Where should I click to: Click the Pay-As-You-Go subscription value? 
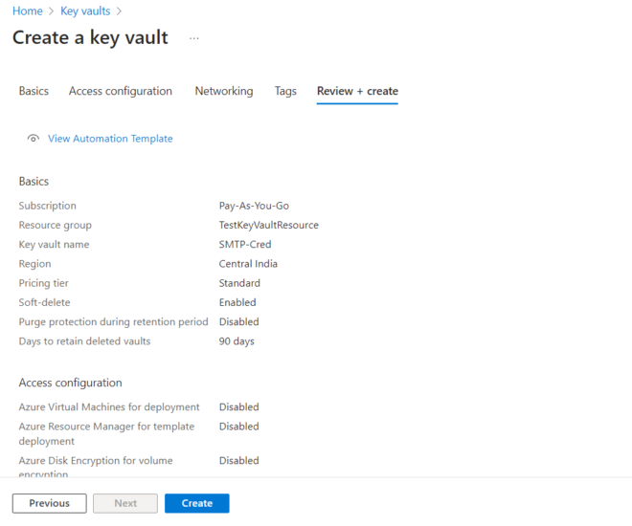click(x=254, y=206)
